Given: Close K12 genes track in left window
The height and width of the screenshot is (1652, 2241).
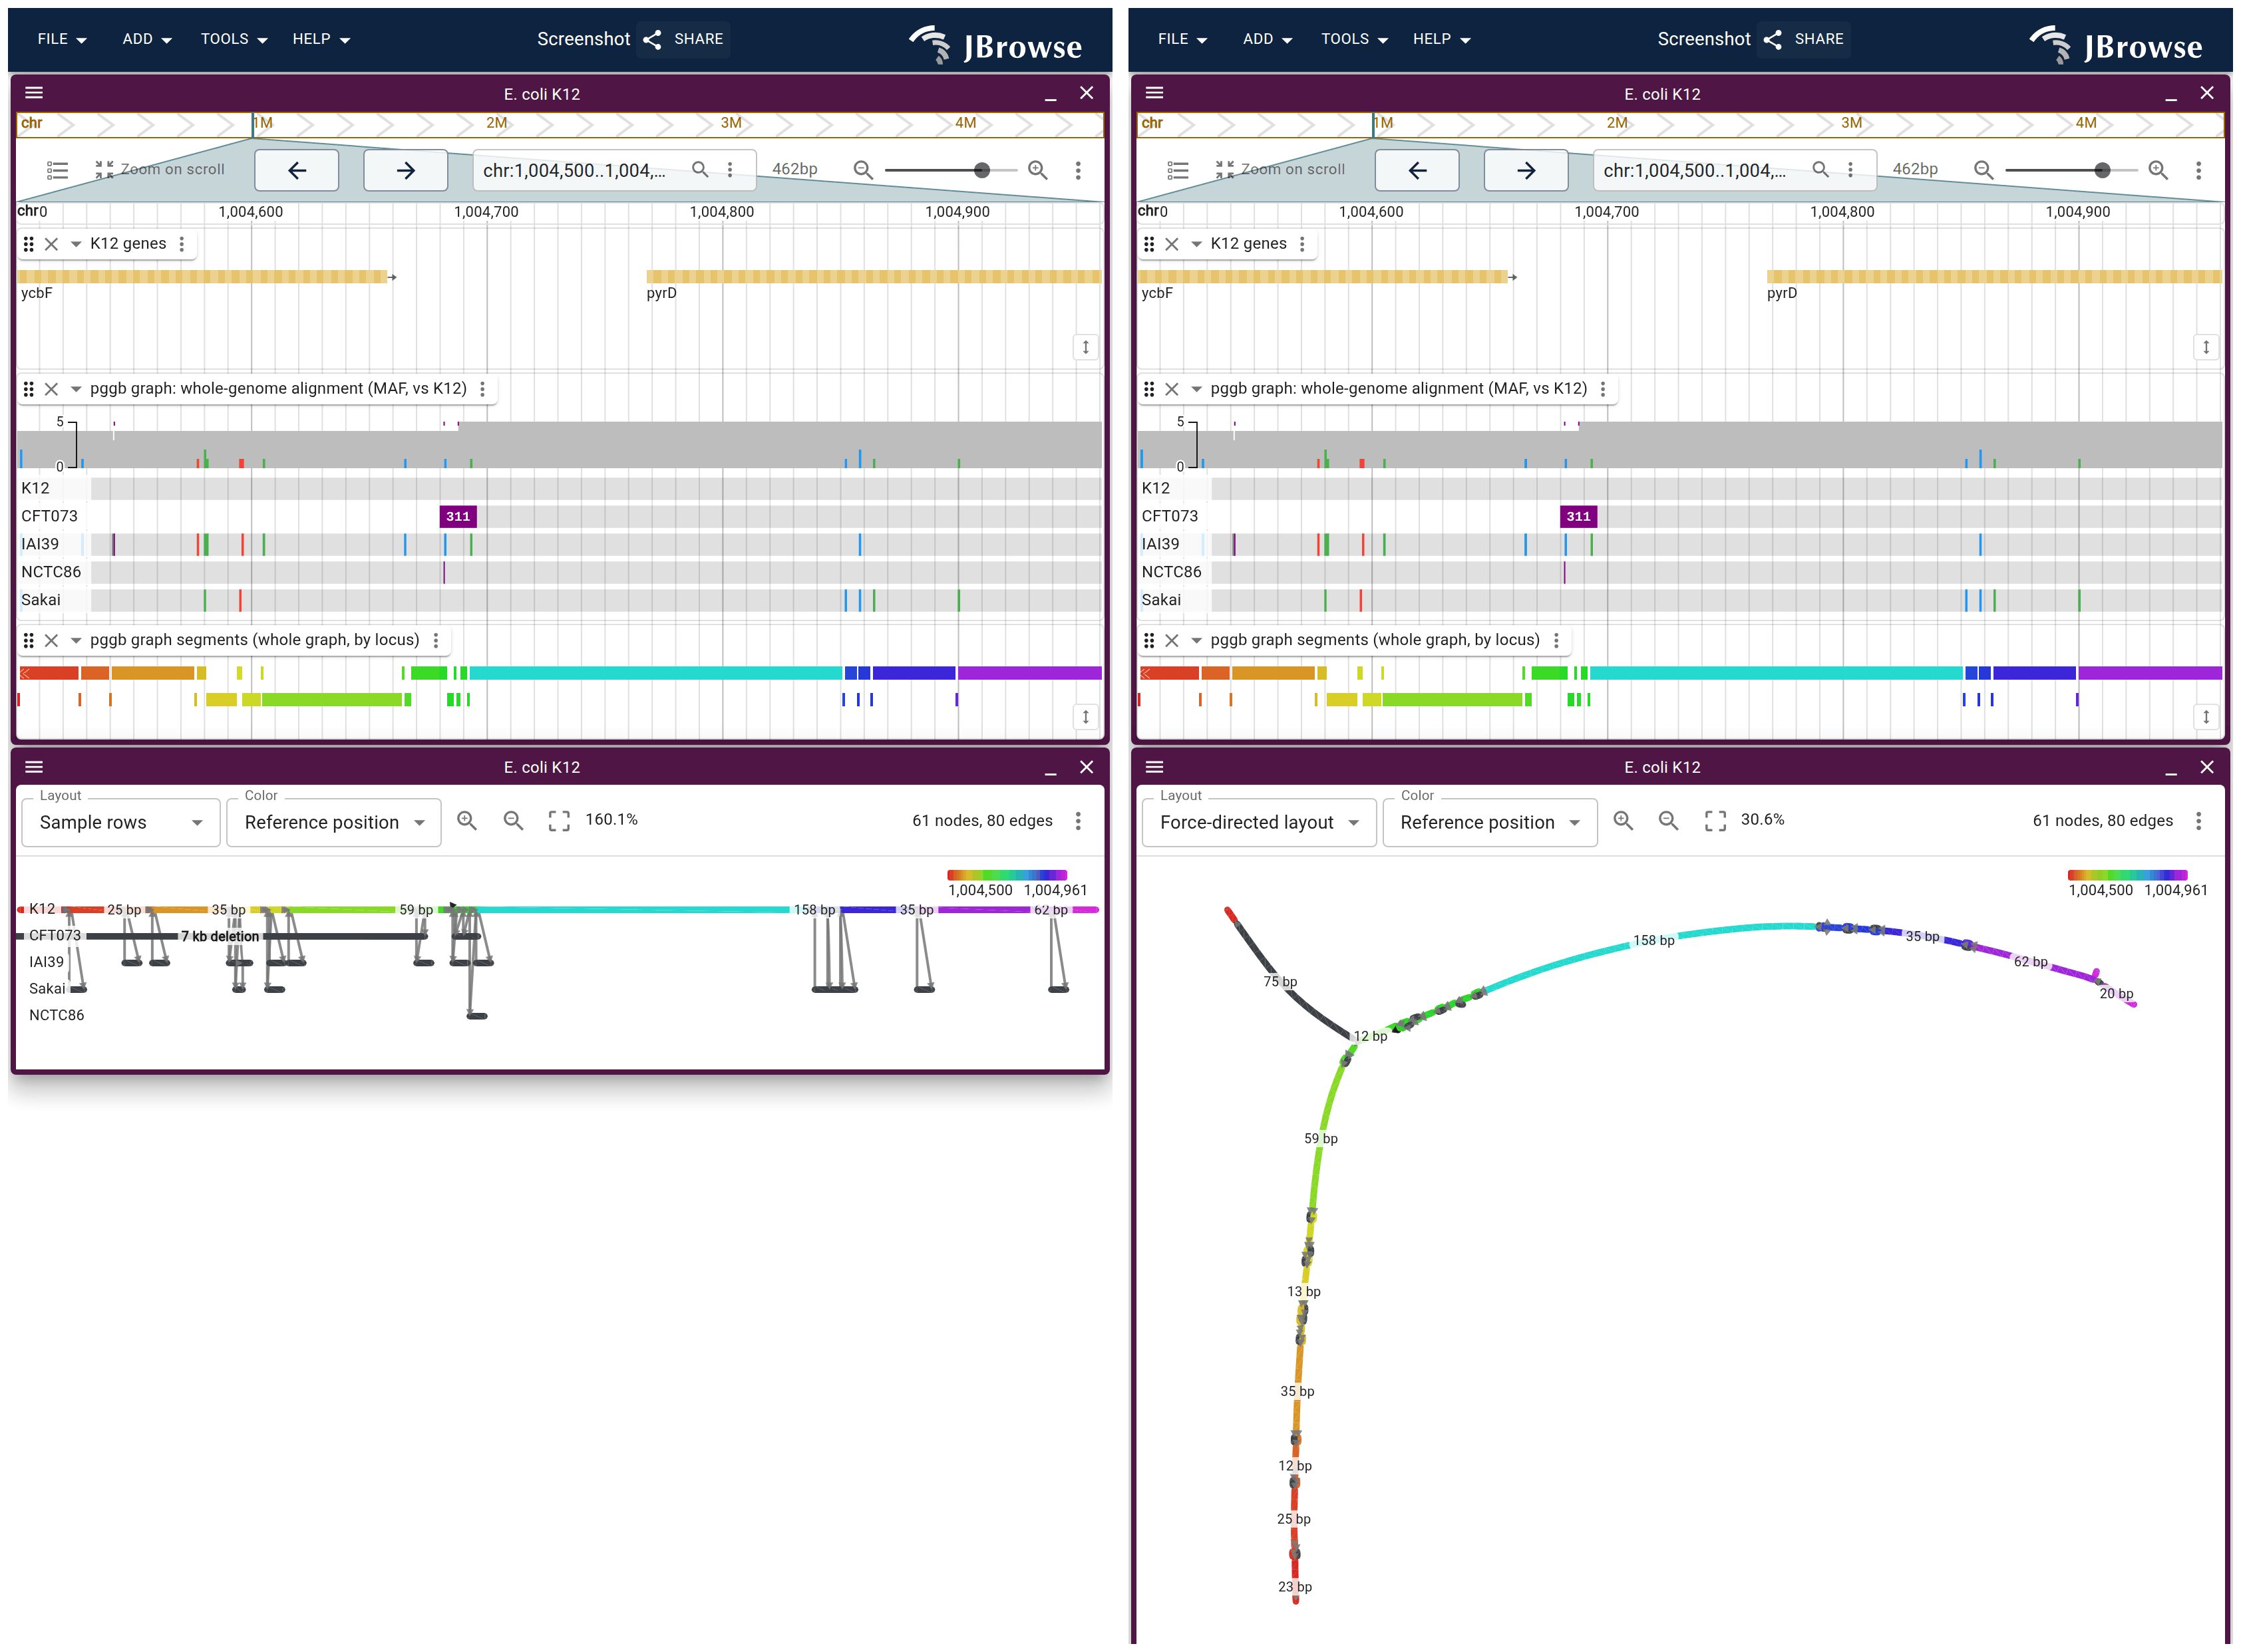Looking at the screenshot, I should tap(52, 244).
